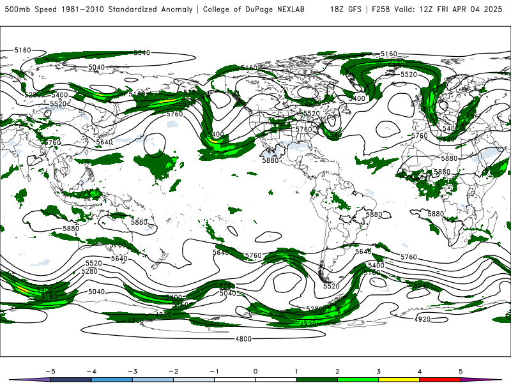Image resolution: width=511 pixels, height=383 pixels.
Task: Click the 5520 label near South America's southern tip
Action: (332, 286)
